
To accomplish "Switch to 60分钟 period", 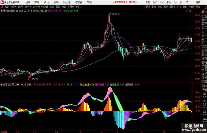I will [x=44, y=7].
